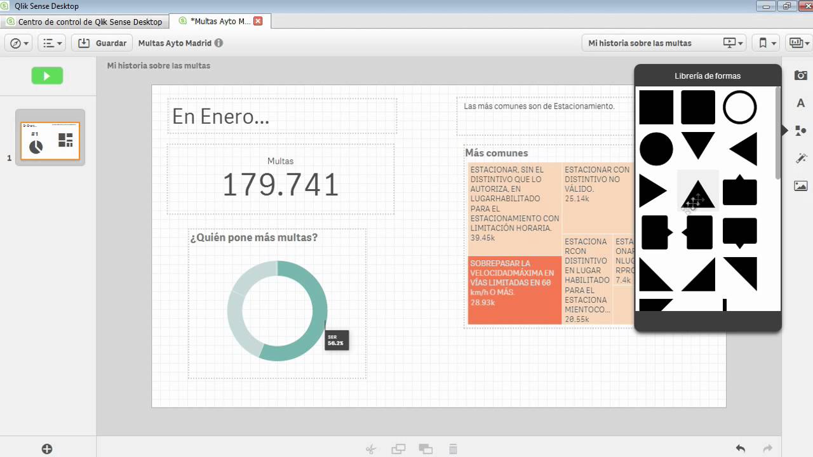
Task: Click the shapes library scrollbar
Action: [777, 132]
